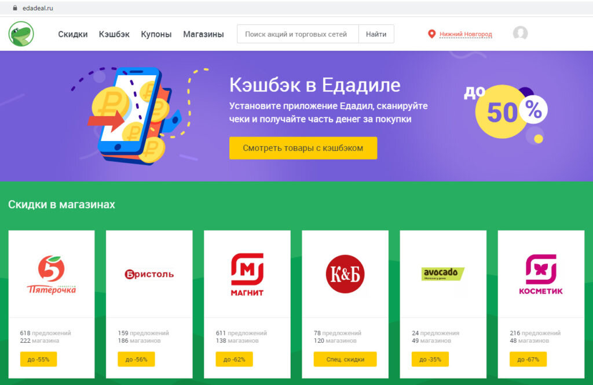Click the Спец. скидки yellow badge
Screen dimensions: 593x385
pyautogui.click(x=345, y=360)
